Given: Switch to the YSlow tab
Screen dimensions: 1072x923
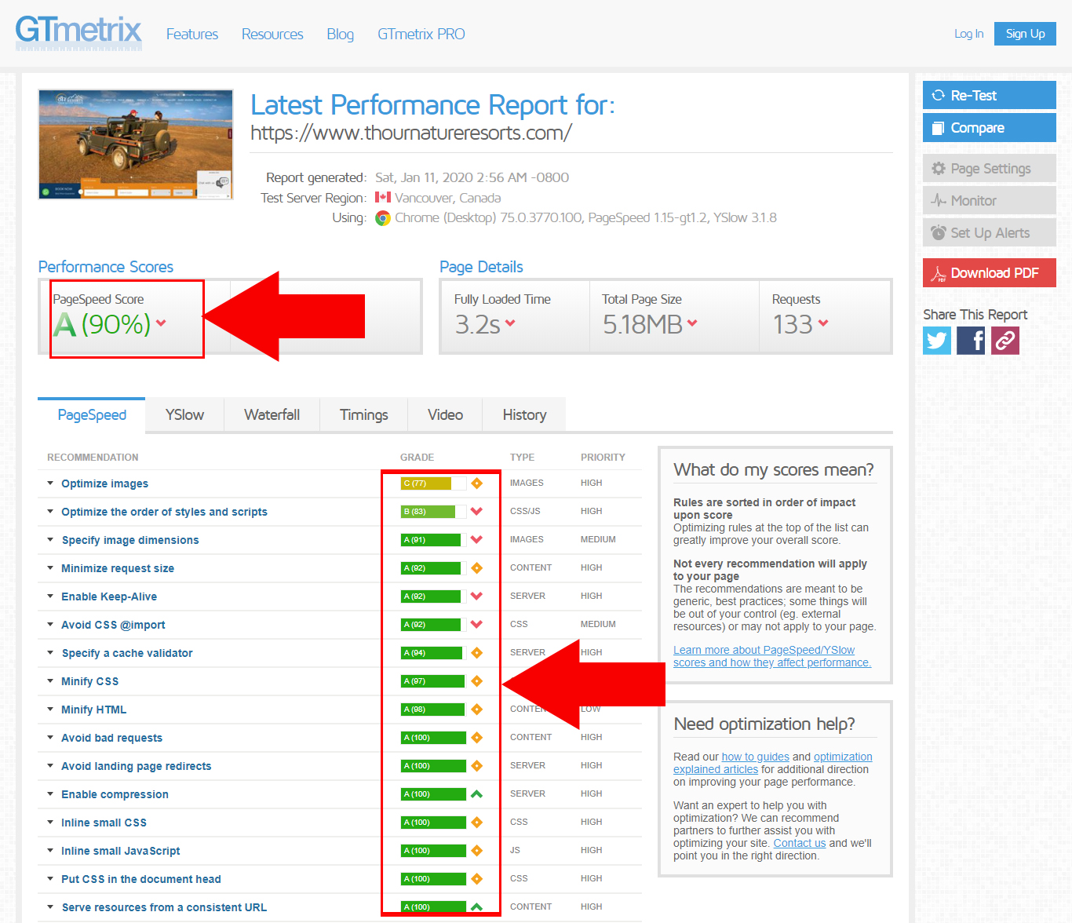Looking at the screenshot, I should (184, 414).
